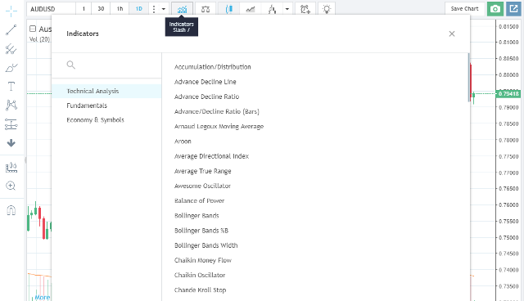
Task: Add Awesome Oscillator indicator
Action: pos(202,186)
